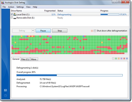This screenshot has width=132, height=102.
Task: Click the green legend color swatch
Action: (116, 59)
